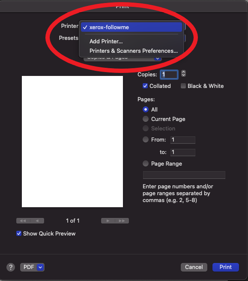Jump to the first preview page arrow
The image size is (248, 281).
[x=23, y=221]
